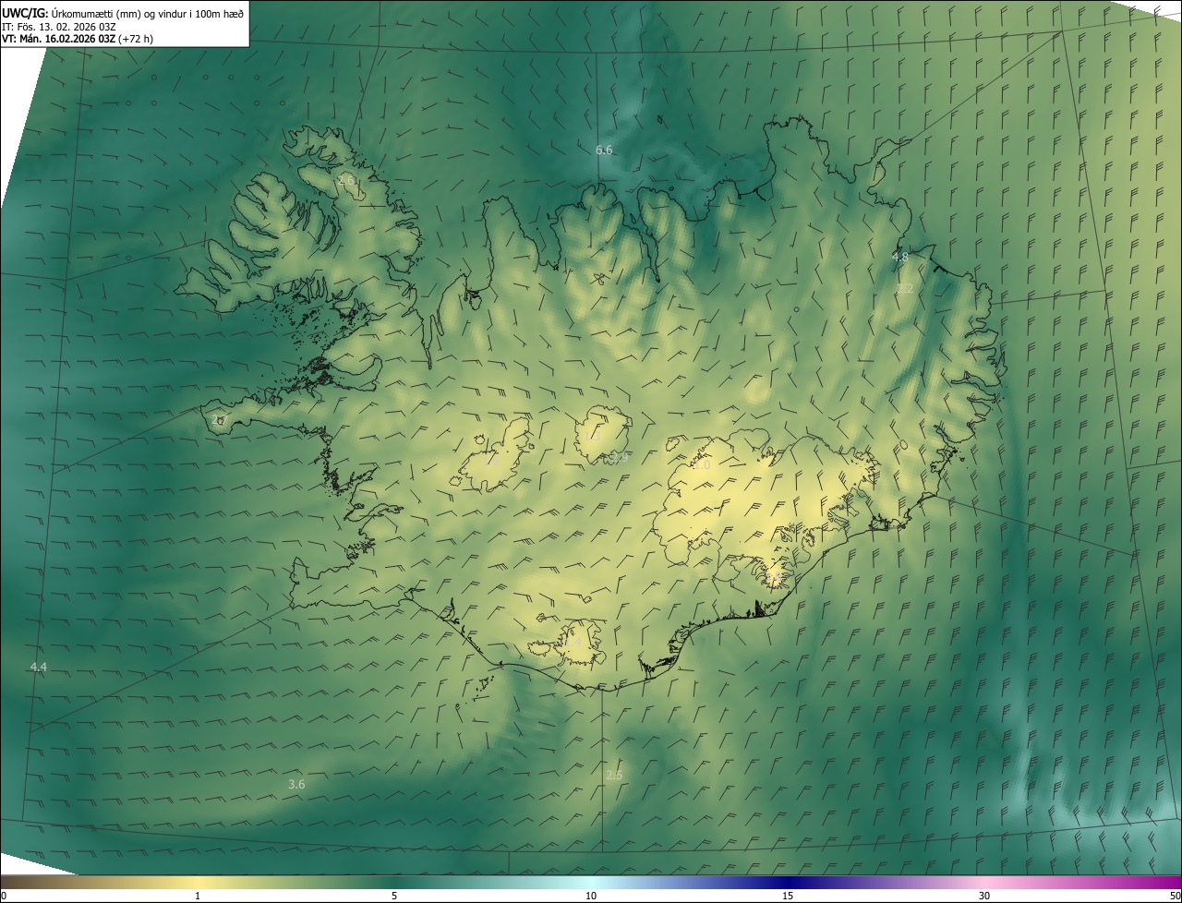Image resolution: width=1182 pixels, height=903 pixels.
Task: Click the 2.2 value label in the northeast
Action: click(905, 289)
